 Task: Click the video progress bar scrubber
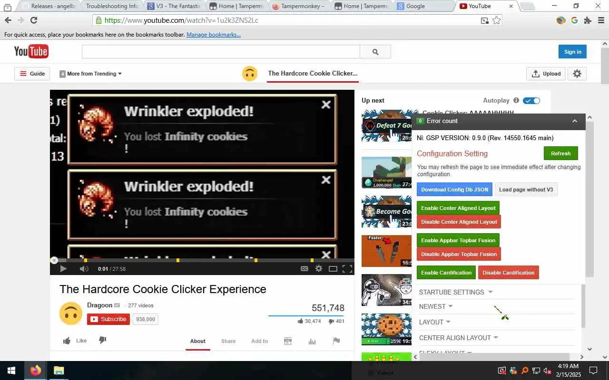click(54, 260)
